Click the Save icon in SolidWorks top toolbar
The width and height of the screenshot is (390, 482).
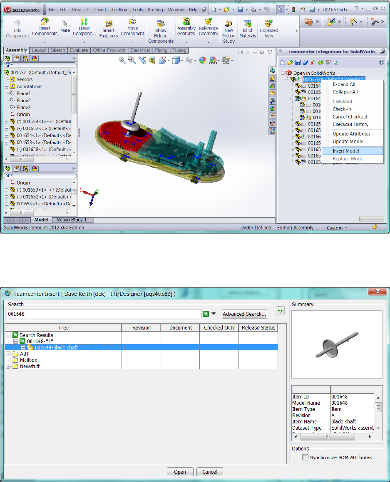[240, 10]
